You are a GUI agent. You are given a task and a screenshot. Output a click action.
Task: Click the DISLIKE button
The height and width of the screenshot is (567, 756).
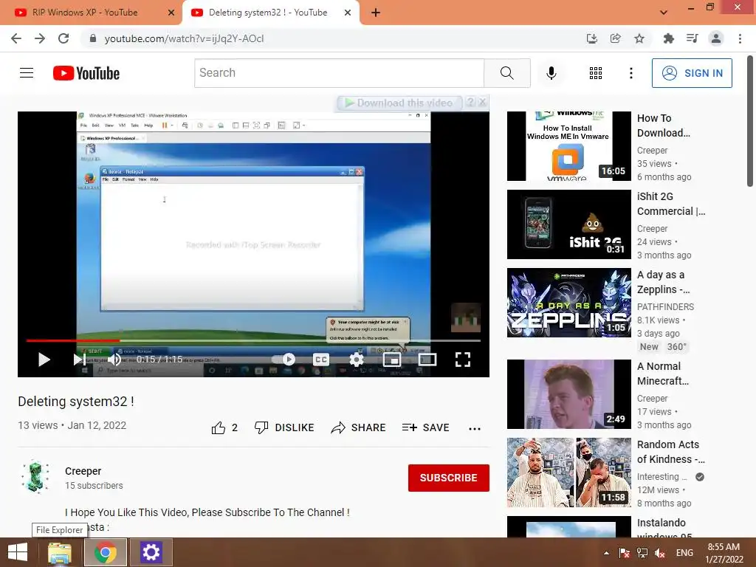[284, 427]
